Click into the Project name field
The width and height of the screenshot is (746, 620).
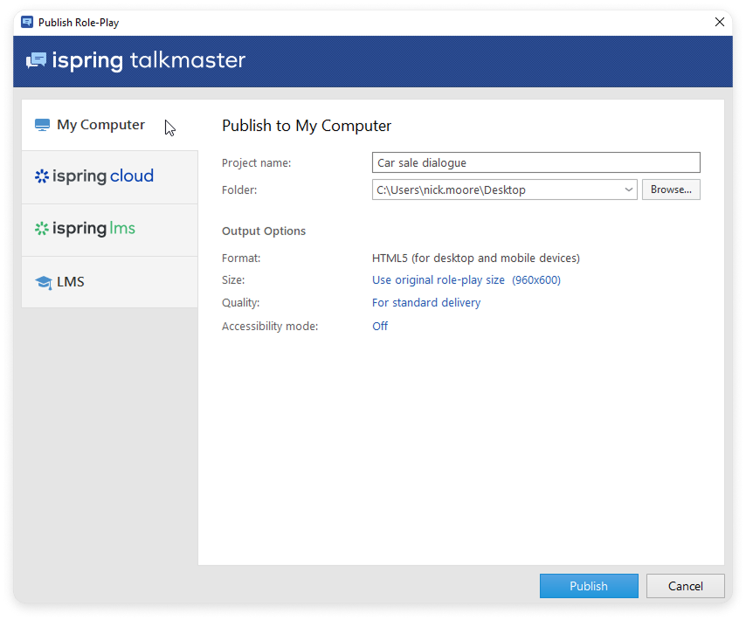[535, 162]
